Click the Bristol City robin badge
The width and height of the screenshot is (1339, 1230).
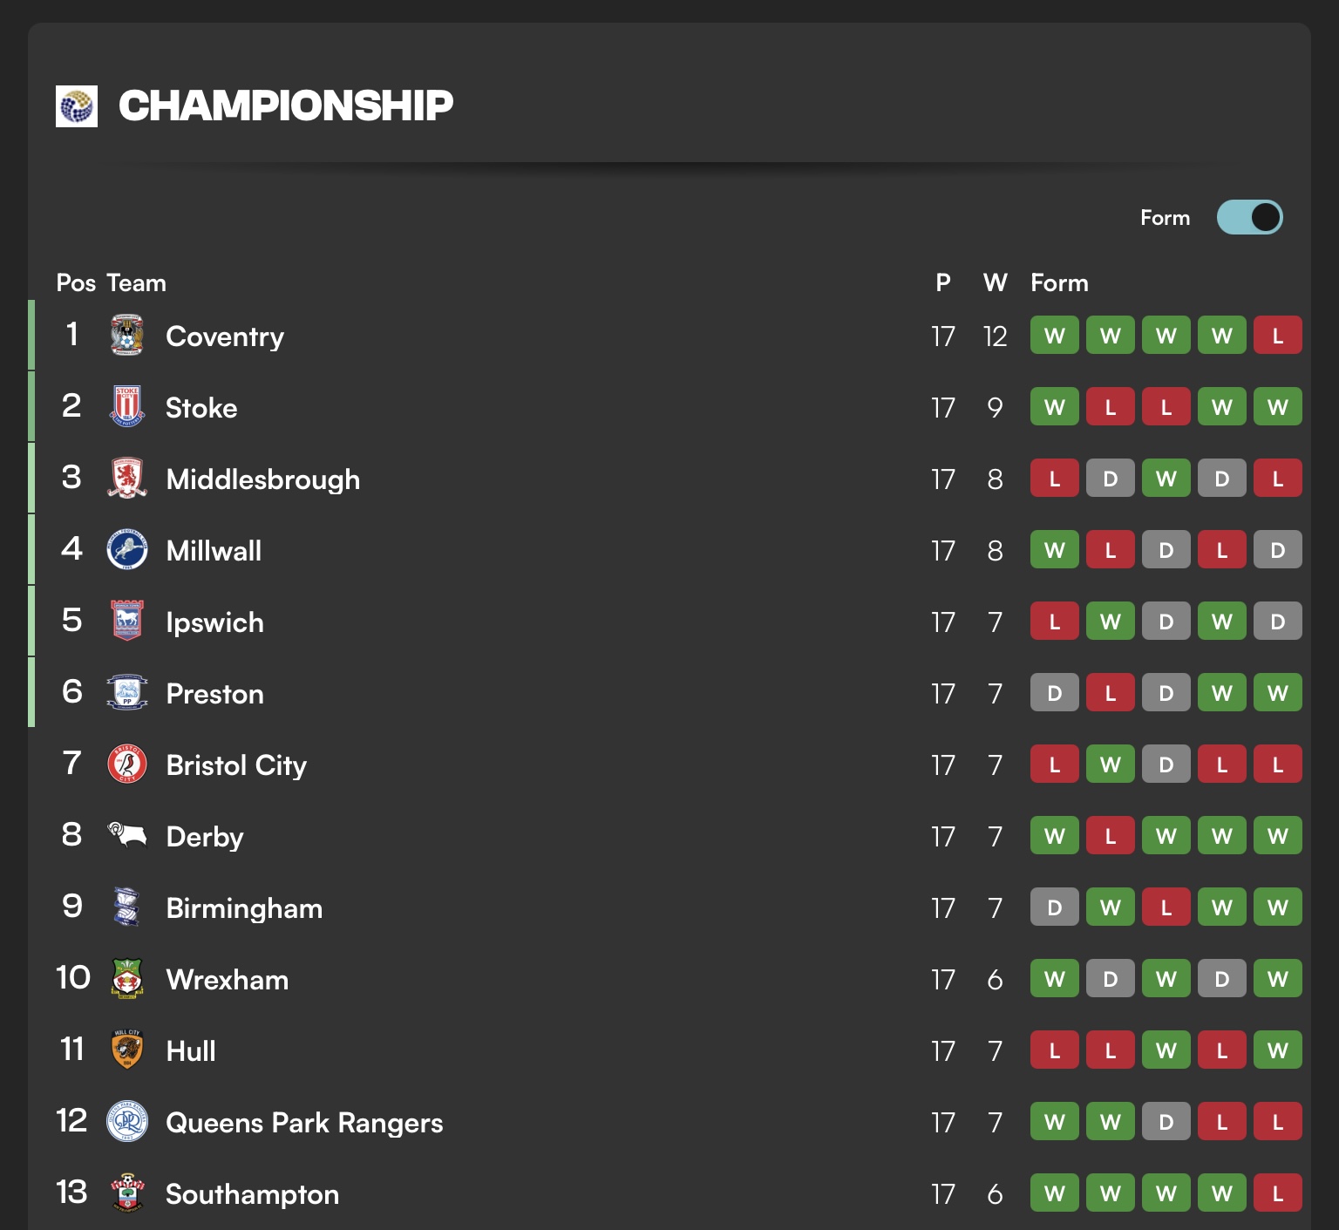click(127, 765)
